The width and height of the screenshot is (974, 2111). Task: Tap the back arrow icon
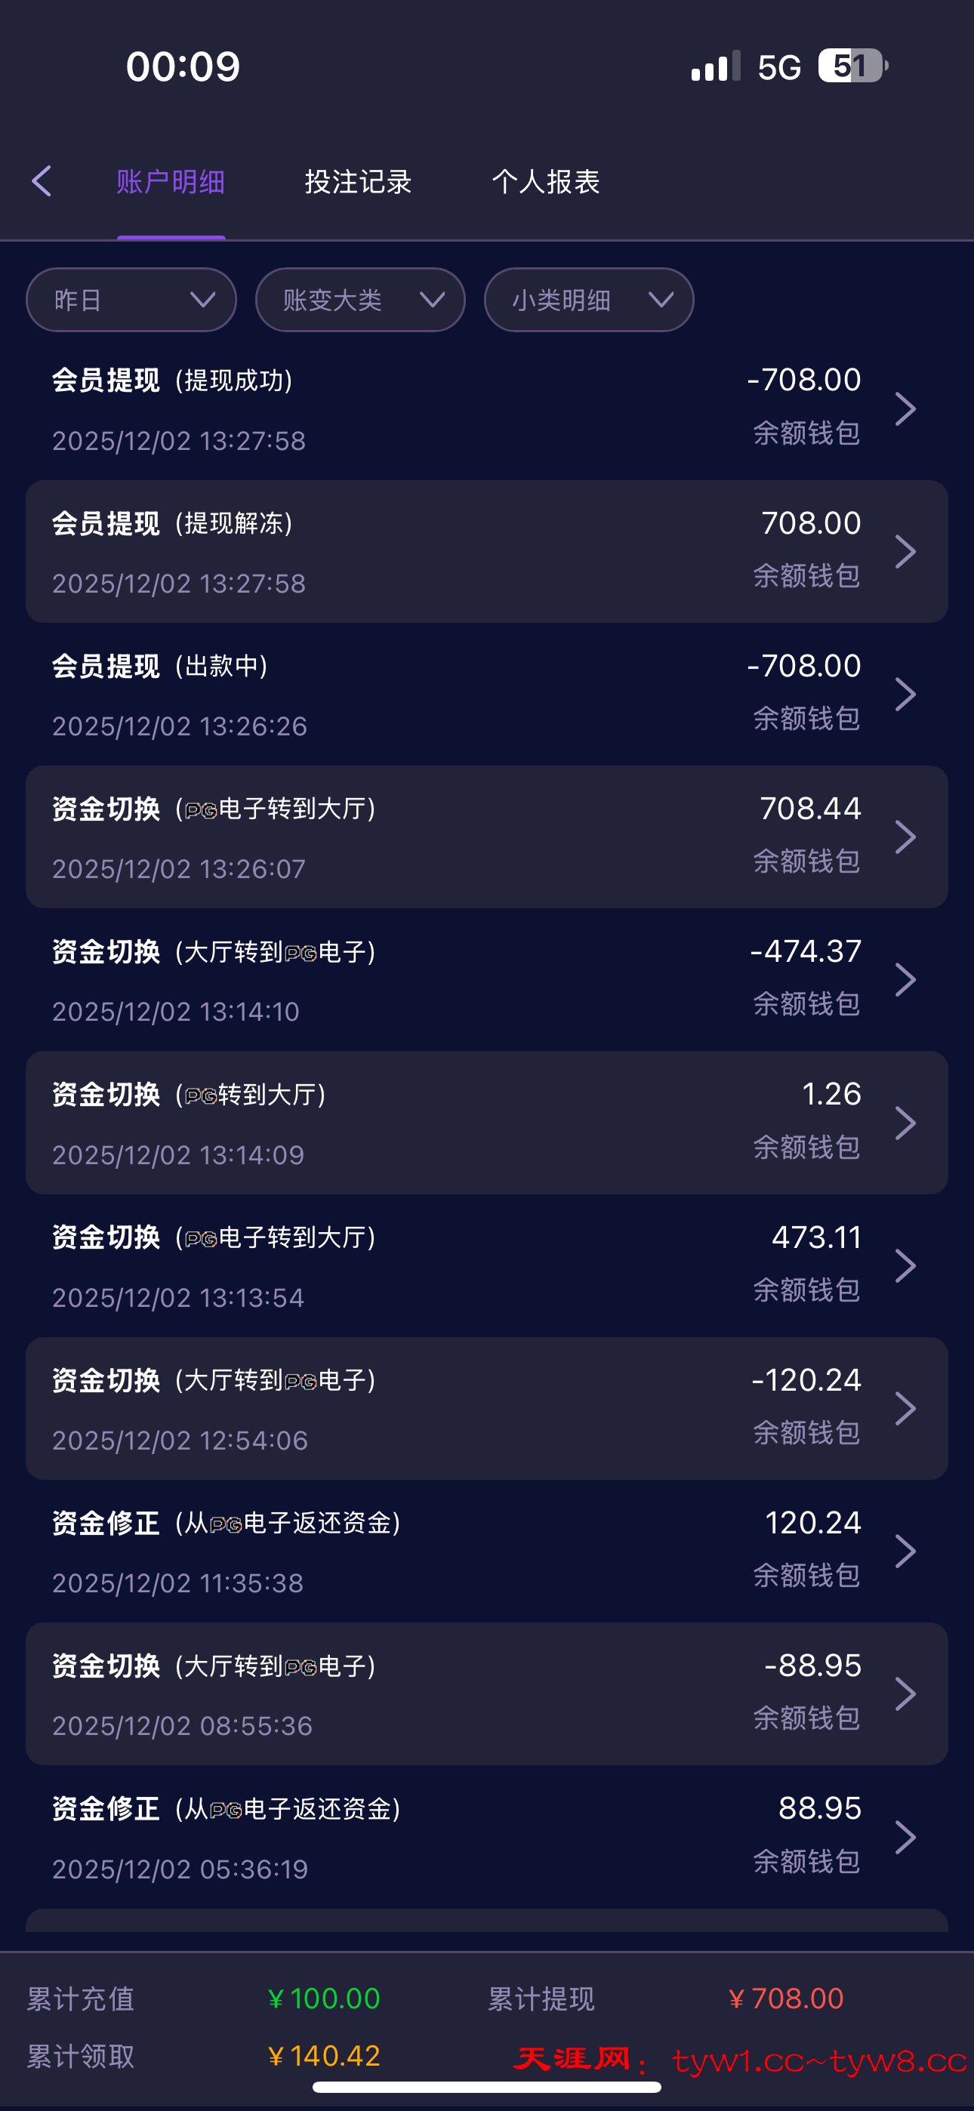(42, 181)
